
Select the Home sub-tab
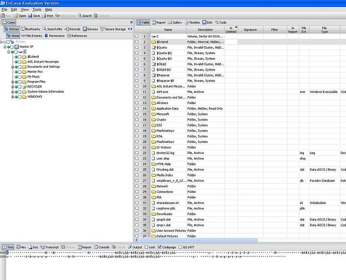tap(13, 36)
